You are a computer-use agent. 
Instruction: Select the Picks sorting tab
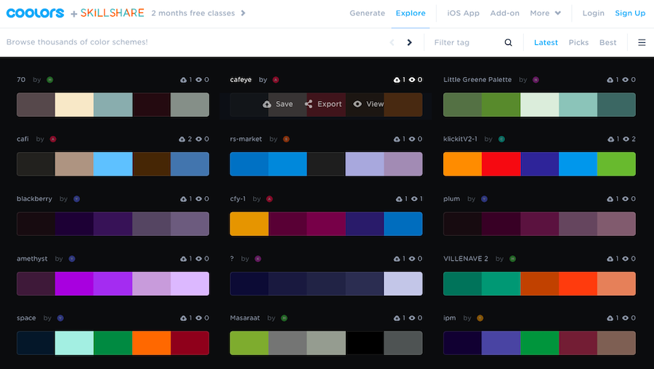578,43
